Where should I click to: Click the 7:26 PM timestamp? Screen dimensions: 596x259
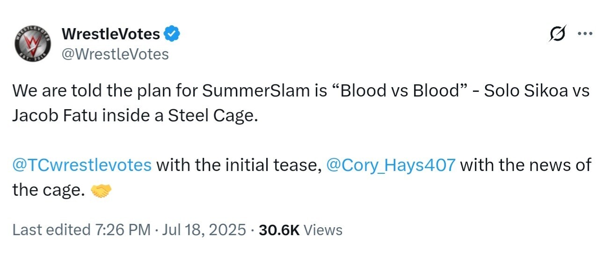pyautogui.click(x=122, y=230)
